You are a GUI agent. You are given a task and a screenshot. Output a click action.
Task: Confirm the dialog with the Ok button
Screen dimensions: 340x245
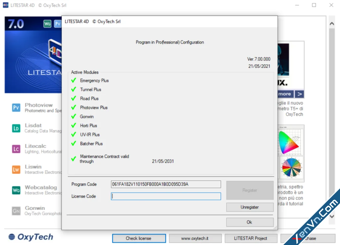250,222
